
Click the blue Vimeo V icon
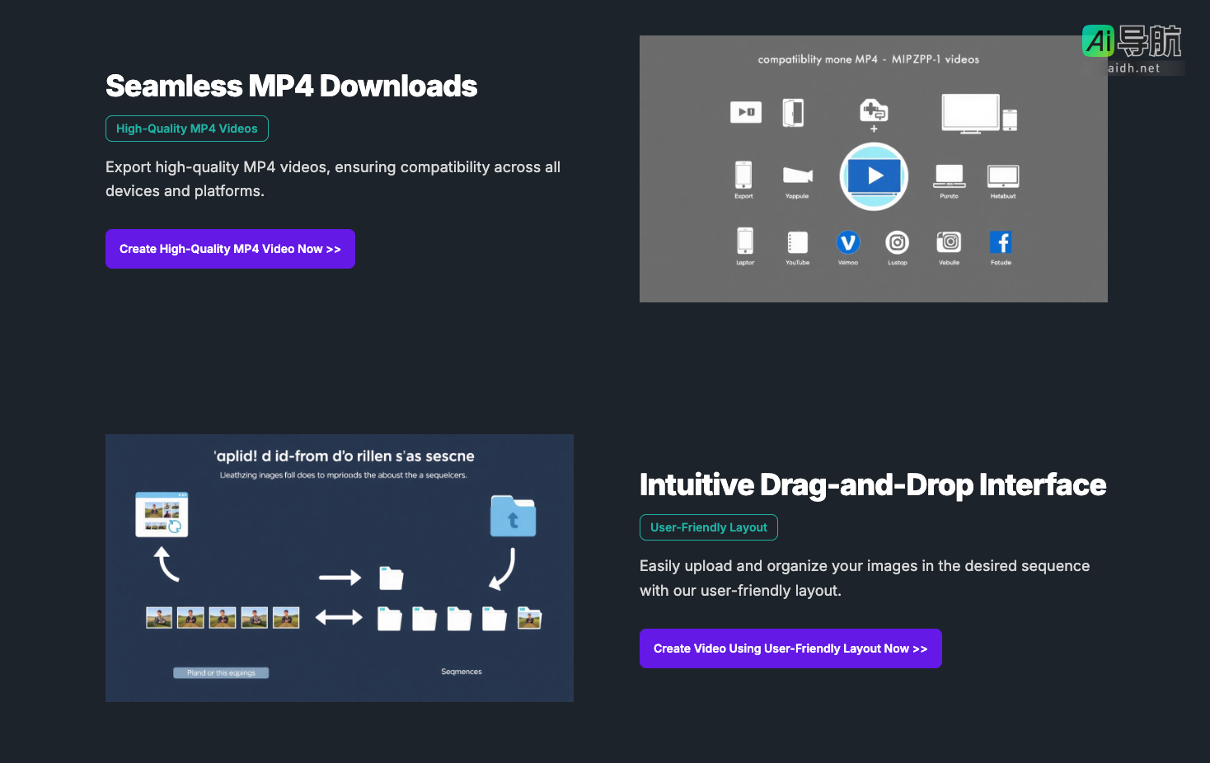[x=847, y=242]
